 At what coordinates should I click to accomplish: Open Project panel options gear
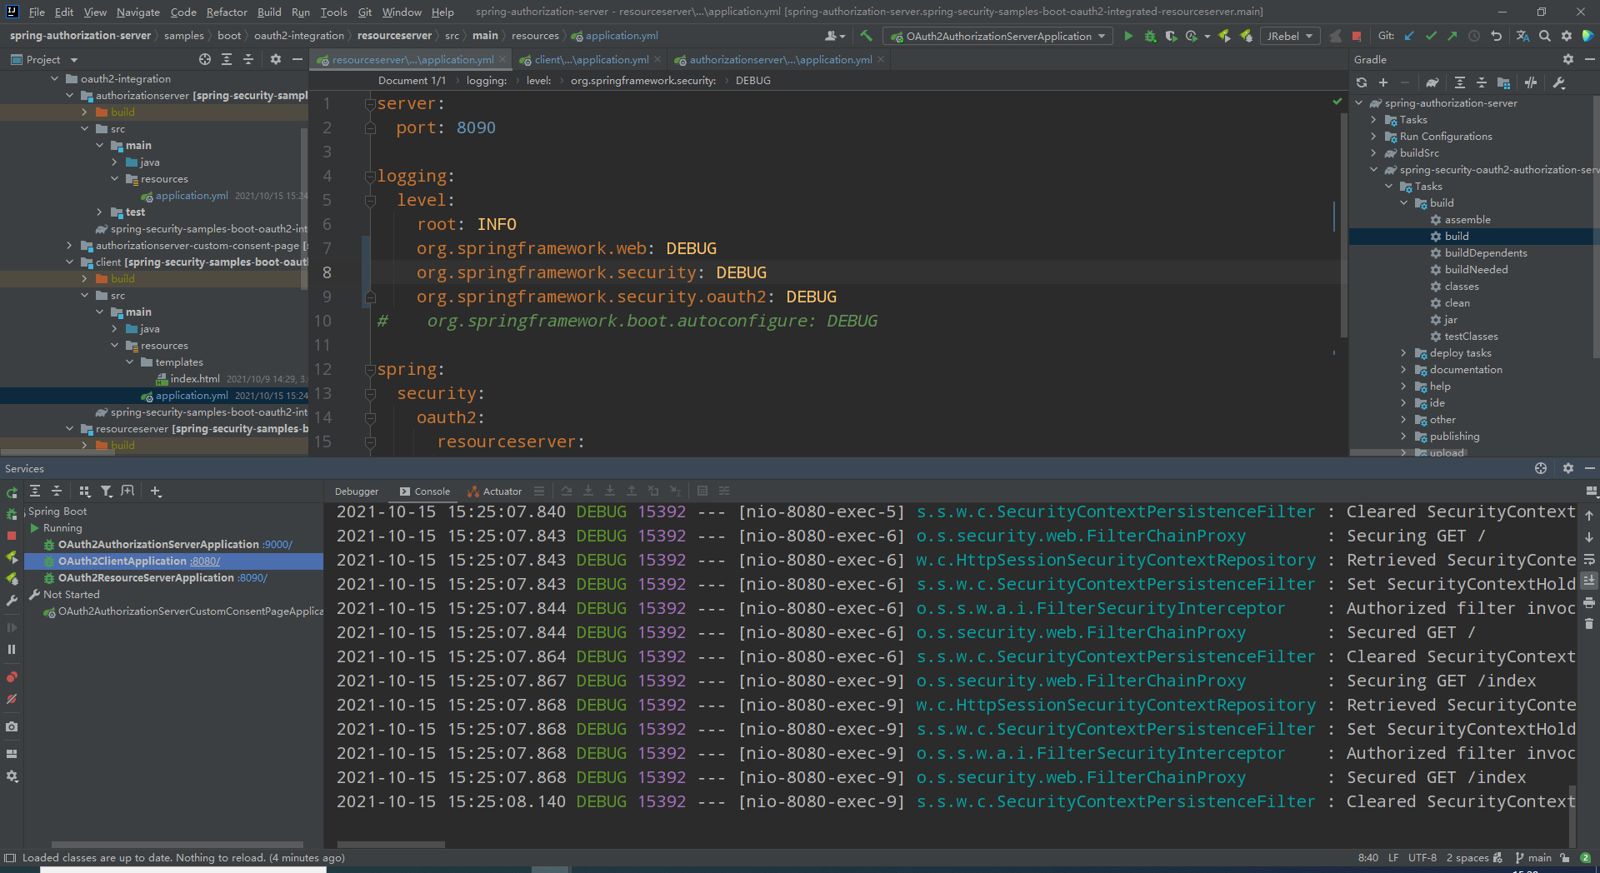[276, 59]
